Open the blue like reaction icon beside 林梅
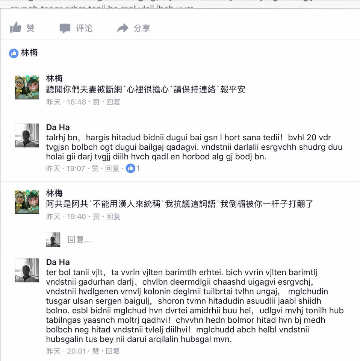This screenshot has width=360, height=361. (x=14, y=53)
